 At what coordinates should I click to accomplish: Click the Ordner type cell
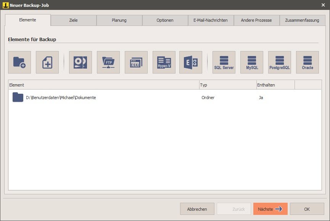208,98
